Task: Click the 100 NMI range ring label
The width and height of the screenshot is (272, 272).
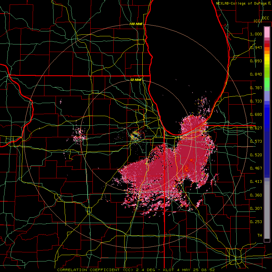Action: (x=136, y=24)
